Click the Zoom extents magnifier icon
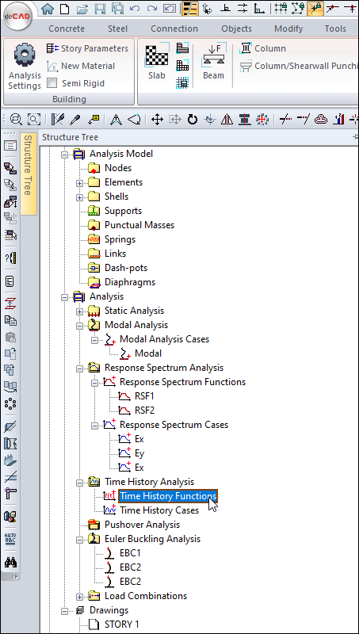The image size is (359, 634). pyautogui.click(x=16, y=120)
